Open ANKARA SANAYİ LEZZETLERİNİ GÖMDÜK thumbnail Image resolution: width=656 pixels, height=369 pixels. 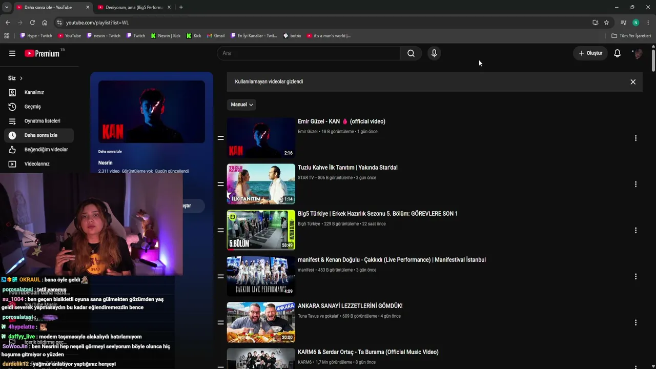[x=261, y=322]
